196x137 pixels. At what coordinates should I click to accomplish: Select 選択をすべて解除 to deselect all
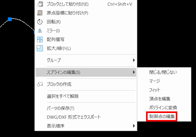(86, 96)
